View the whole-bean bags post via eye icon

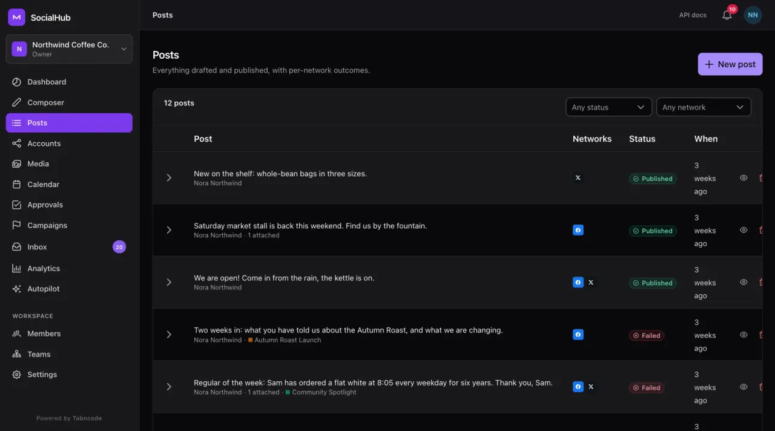tap(744, 178)
